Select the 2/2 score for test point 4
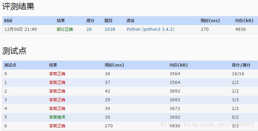258x131 pixels. click(x=235, y=109)
